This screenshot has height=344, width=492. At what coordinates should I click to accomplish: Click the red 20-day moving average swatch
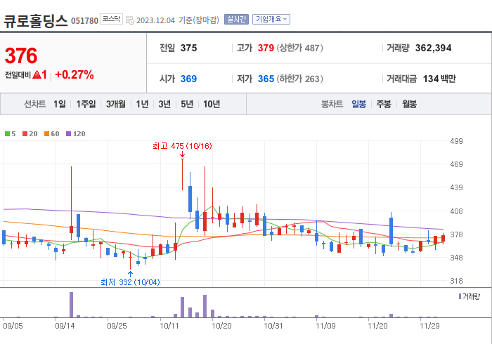click(x=25, y=134)
